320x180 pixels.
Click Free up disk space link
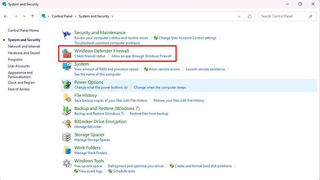(88, 166)
